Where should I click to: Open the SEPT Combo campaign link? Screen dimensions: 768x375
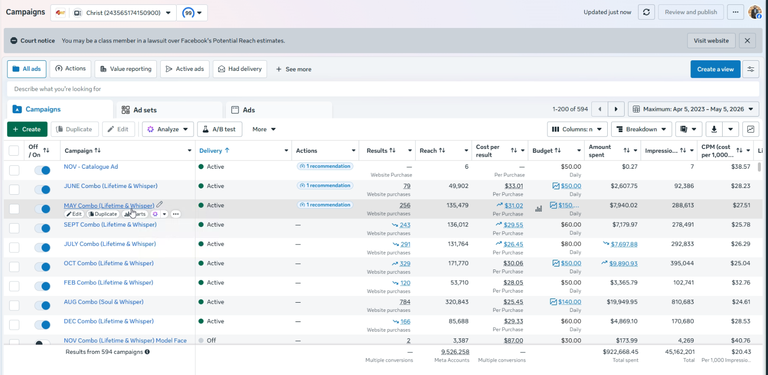click(x=110, y=225)
